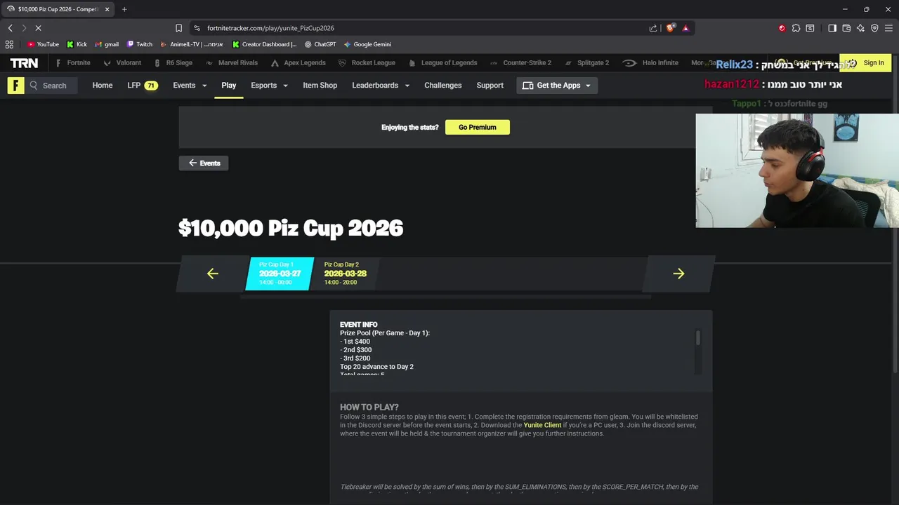Open the Kick bookmark
The height and width of the screenshot is (505, 899).
pyautogui.click(x=77, y=44)
